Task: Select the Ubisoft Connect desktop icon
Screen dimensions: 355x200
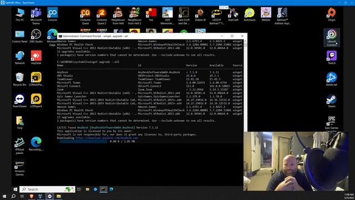Action: click(332, 38)
